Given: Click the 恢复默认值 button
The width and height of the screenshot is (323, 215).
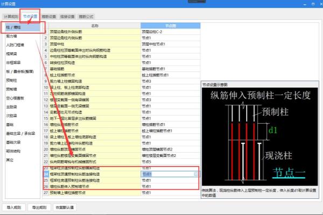Looking at the screenshot, I should 65,207.
